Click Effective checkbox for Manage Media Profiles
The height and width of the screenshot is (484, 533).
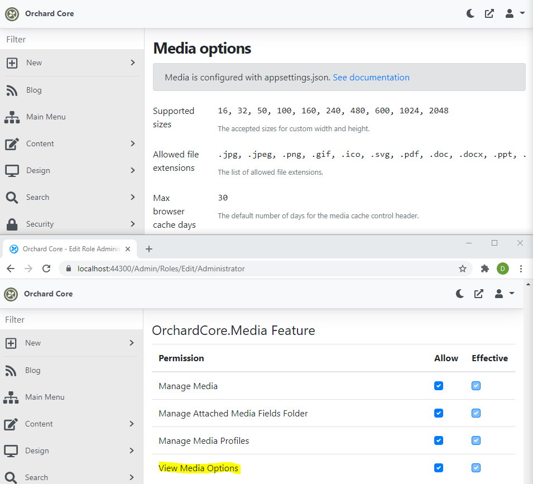point(476,440)
